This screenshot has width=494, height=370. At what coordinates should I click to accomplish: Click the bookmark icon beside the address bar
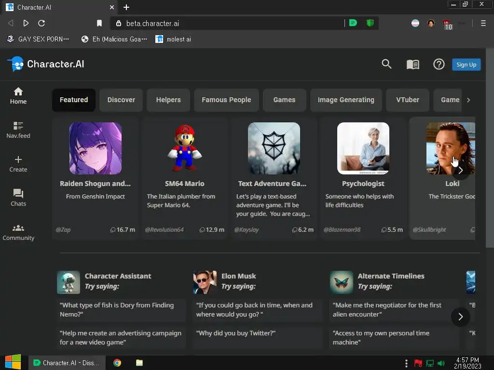coord(99,23)
